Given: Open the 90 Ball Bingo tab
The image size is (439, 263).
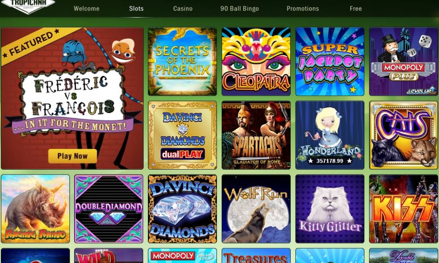Looking at the screenshot, I should [x=239, y=8].
